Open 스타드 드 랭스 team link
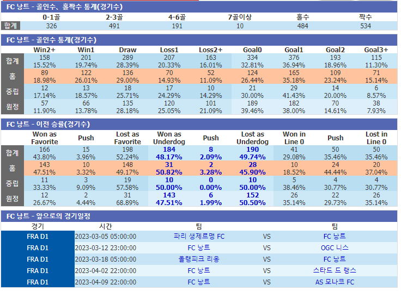Viewport: 401px width, 291px height. point(335,270)
